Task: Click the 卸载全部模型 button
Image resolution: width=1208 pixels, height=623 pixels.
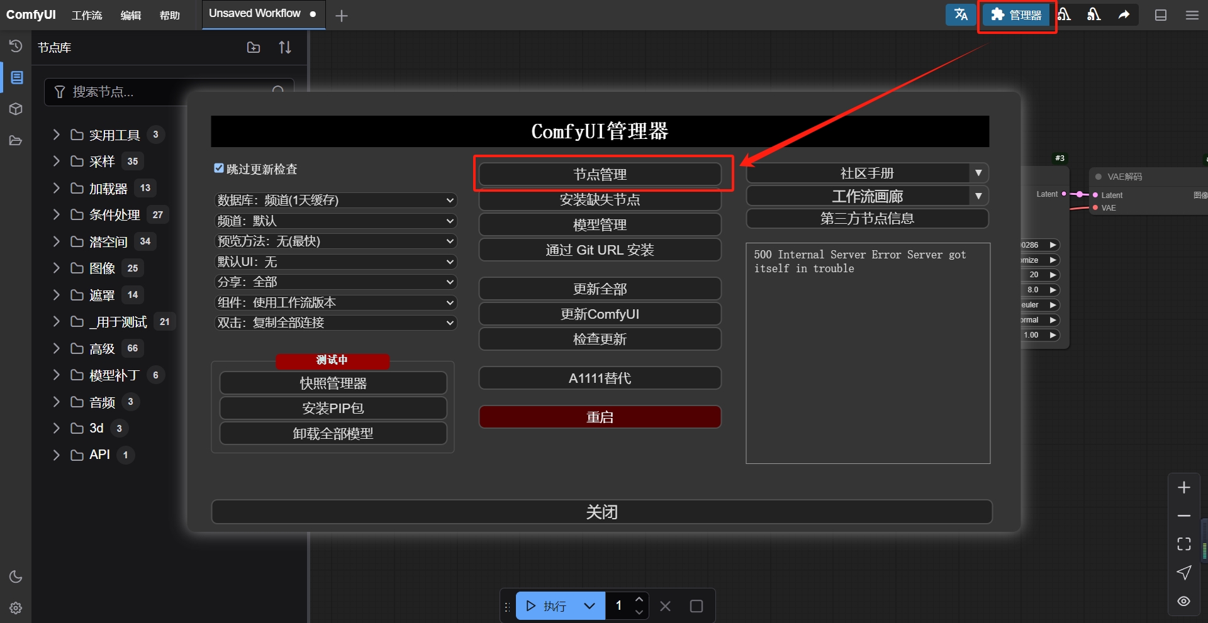Action: pyautogui.click(x=333, y=433)
